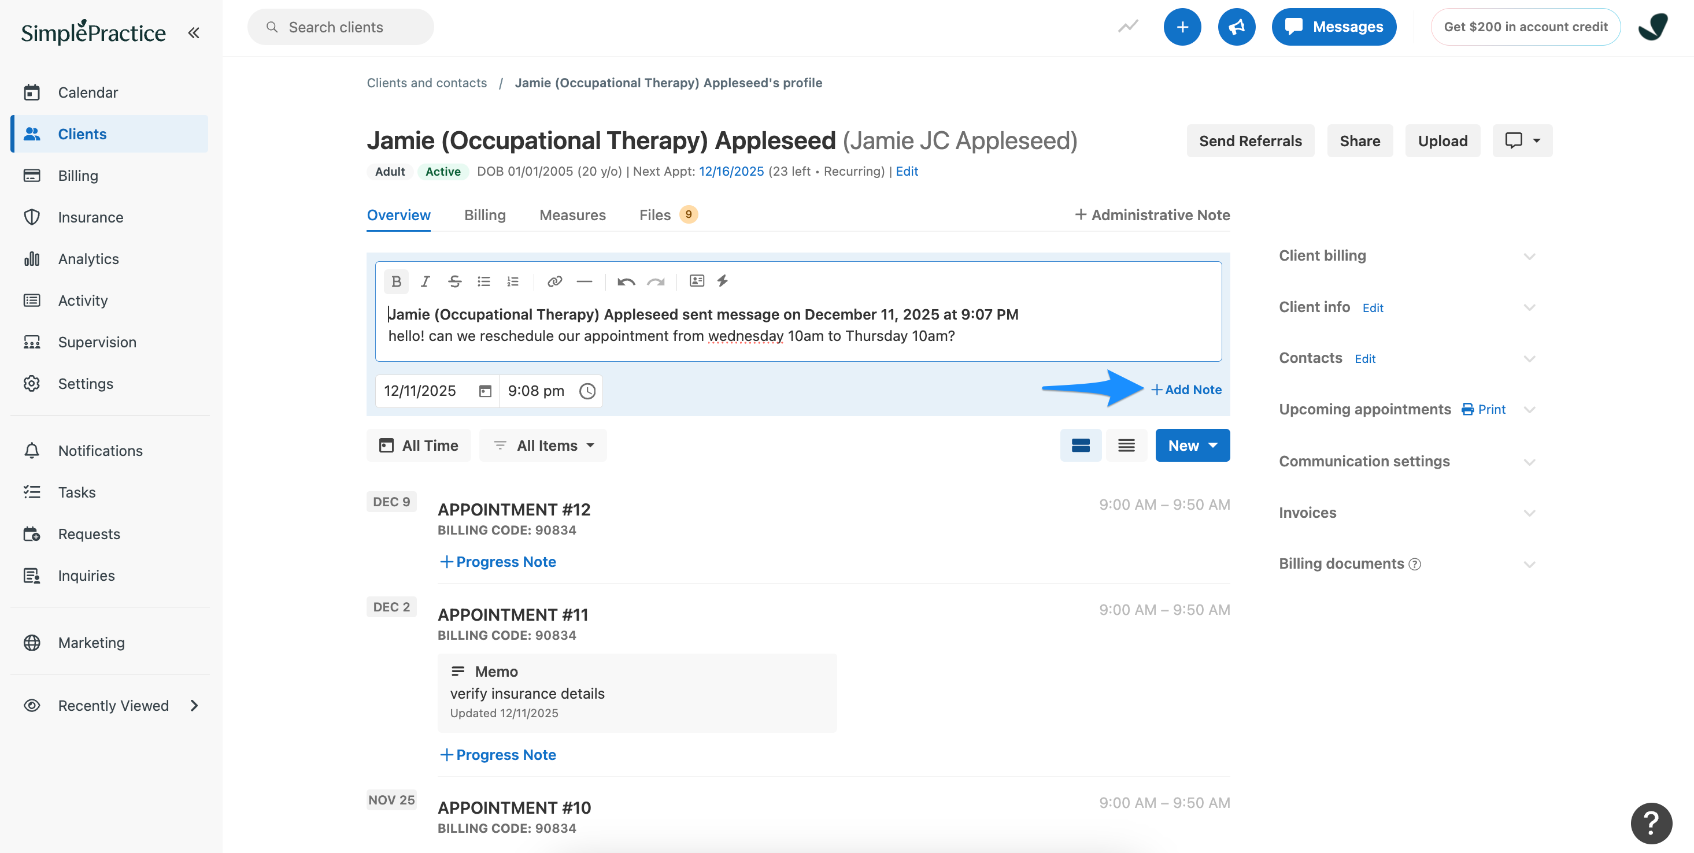Viewport: 1694px width, 853px height.
Task: Add Progress Note for Appointment #11
Action: 498,755
